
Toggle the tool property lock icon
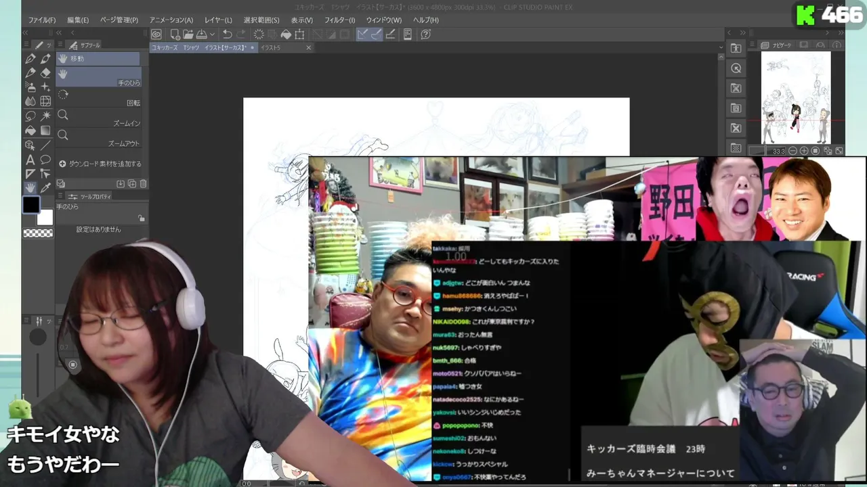click(x=141, y=218)
